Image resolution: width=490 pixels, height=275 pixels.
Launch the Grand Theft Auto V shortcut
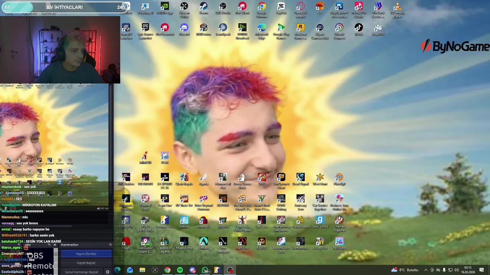pos(261,203)
